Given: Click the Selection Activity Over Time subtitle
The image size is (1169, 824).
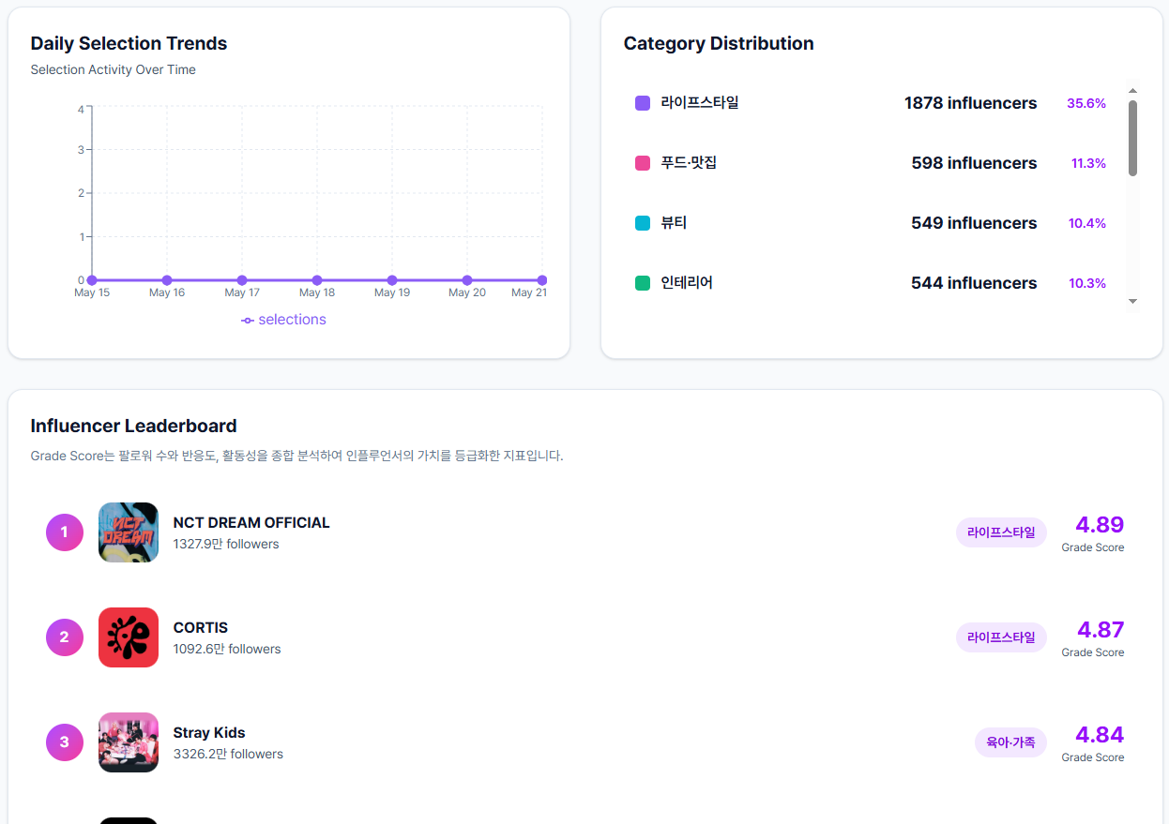Looking at the screenshot, I should click(113, 70).
